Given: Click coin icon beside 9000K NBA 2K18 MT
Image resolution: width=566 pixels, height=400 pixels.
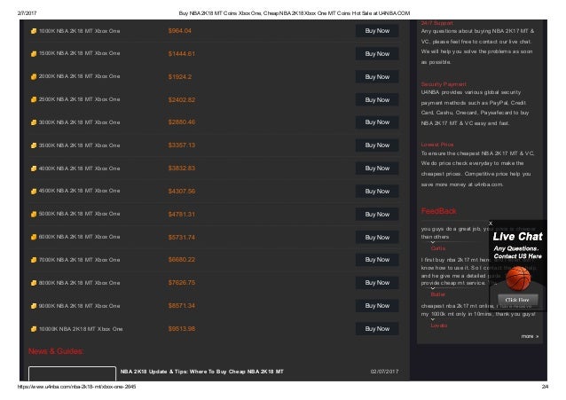Looking at the screenshot, I should point(34,306).
